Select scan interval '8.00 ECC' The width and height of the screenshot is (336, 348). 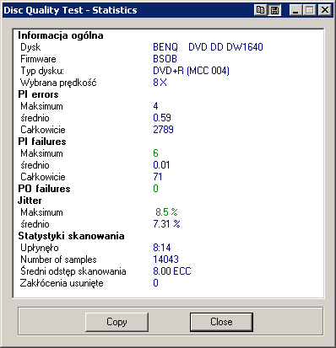(172, 271)
